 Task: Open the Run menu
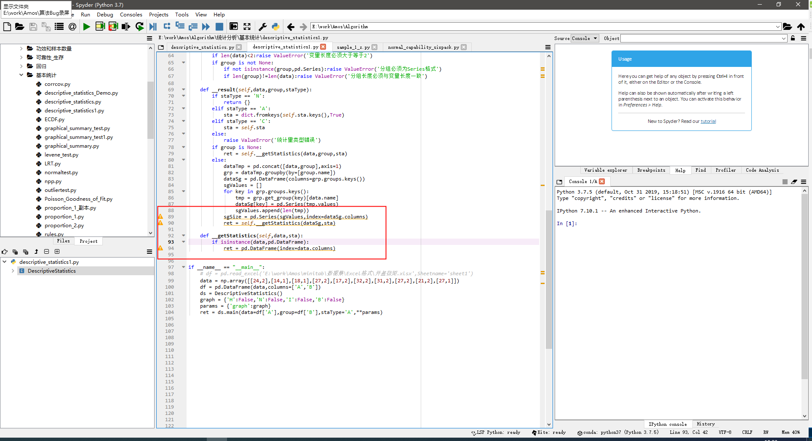[85, 14]
